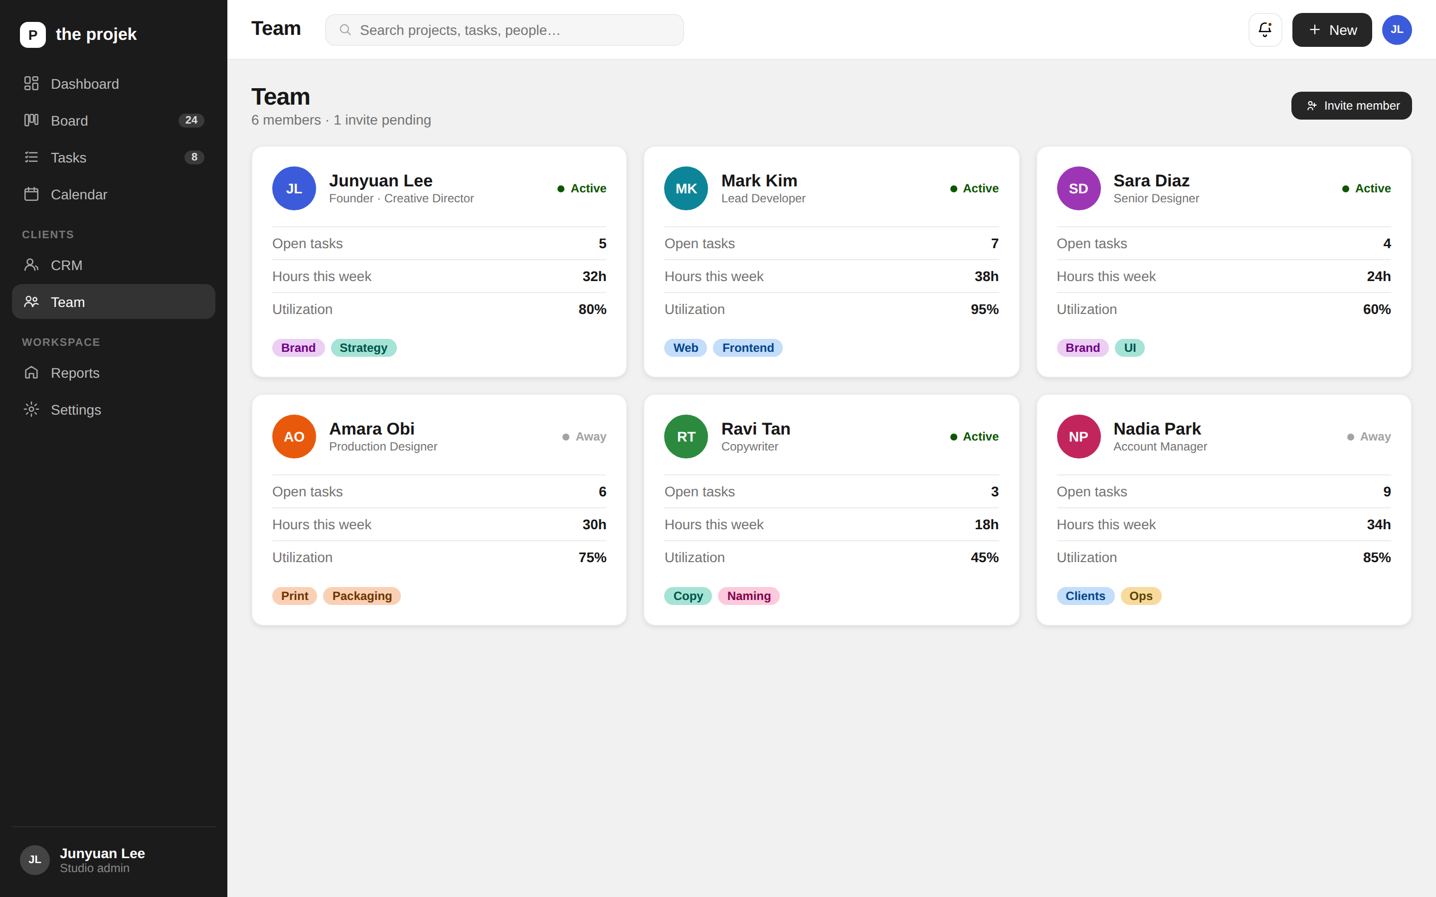Click the Tasks checklist icon
1436x897 pixels.
click(x=31, y=157)
